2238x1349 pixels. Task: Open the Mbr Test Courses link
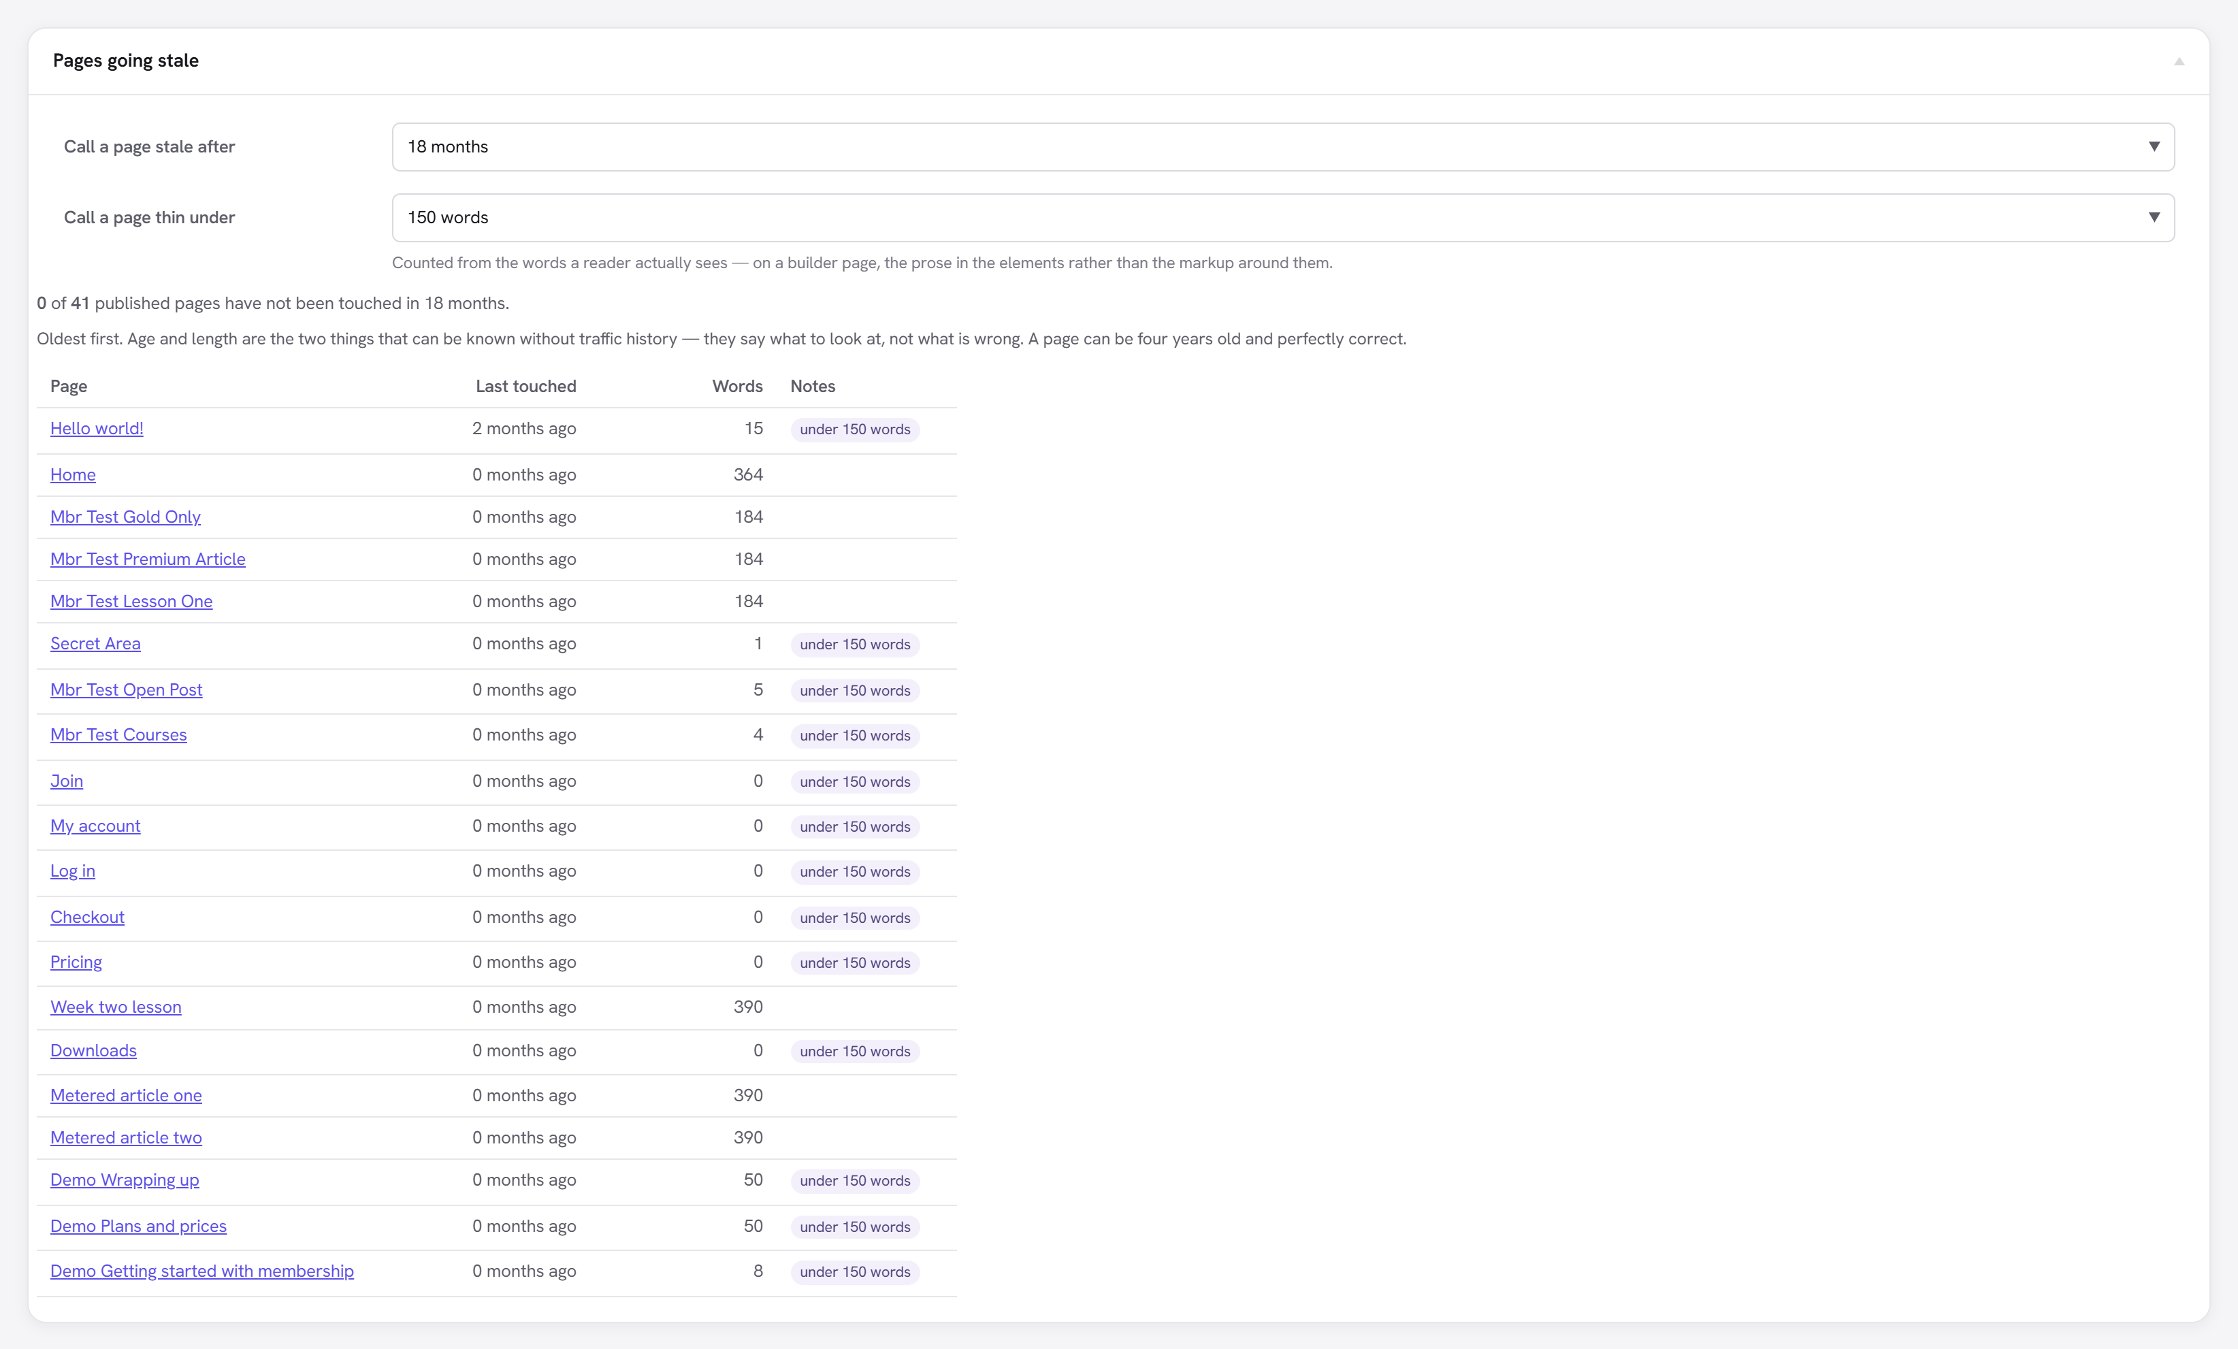click(118, 734)
